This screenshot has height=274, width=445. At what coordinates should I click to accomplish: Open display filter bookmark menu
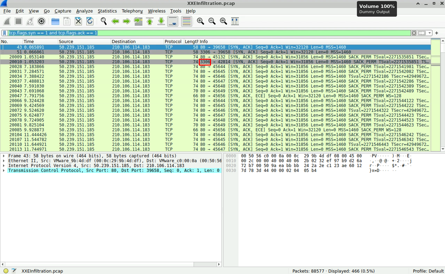(x=5, y=33)
